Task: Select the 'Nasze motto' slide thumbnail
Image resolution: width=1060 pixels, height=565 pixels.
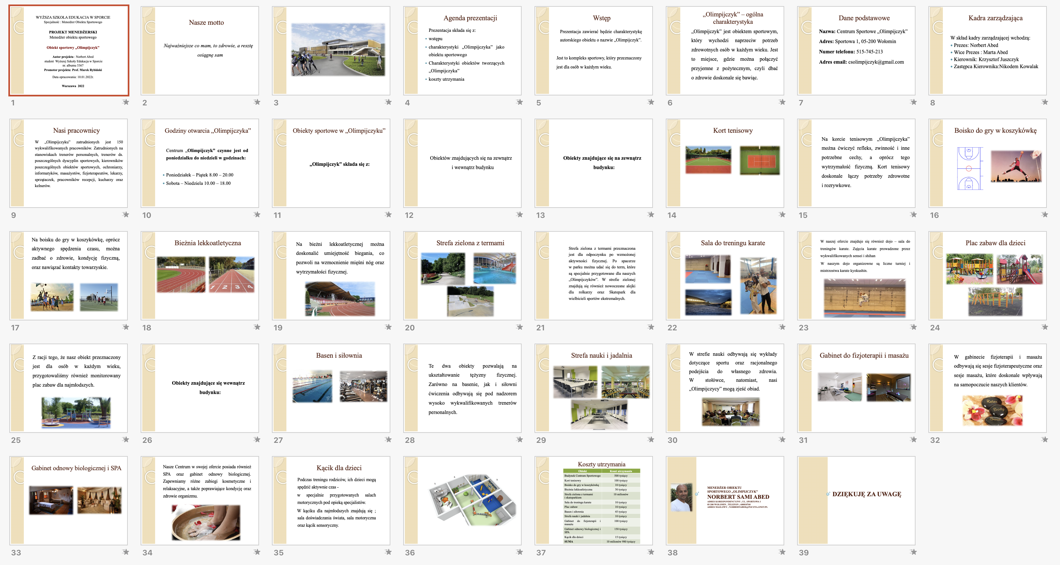Action: [200, 50]
